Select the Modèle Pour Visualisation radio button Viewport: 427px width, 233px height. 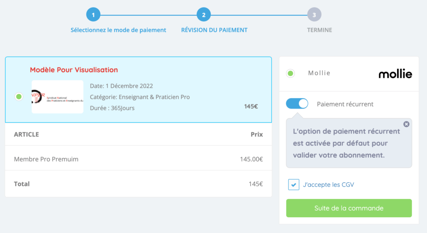click(19, 97)
